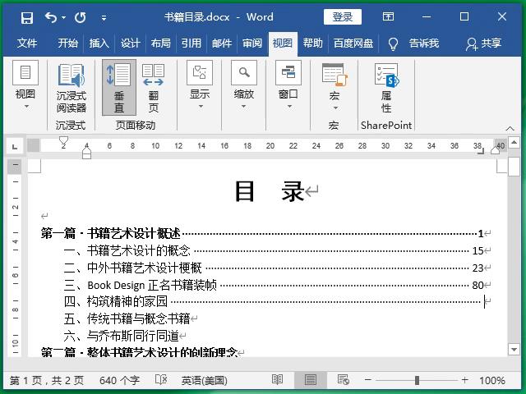Click page number 80 in the contents
Viewport: 526px width, 394px height.
478,285
